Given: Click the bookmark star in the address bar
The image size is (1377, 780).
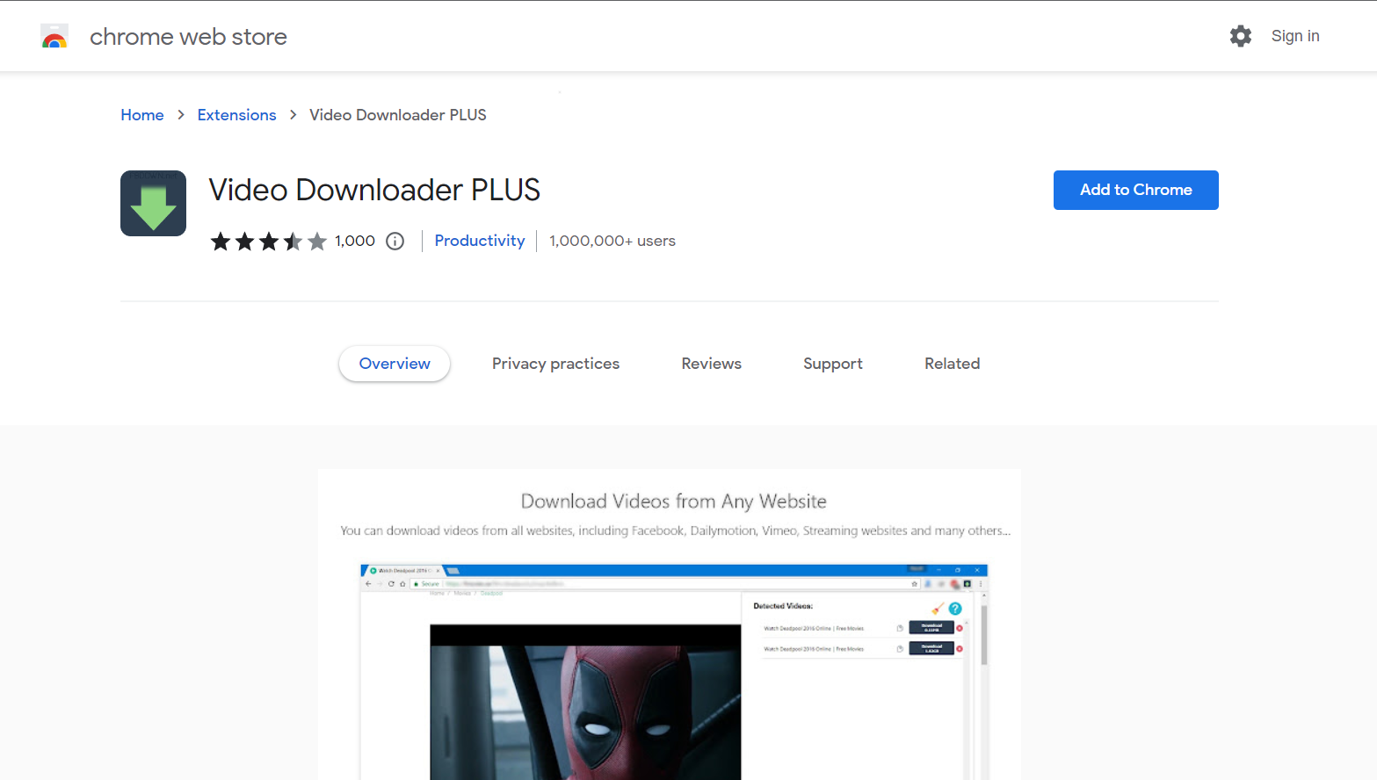Looking at the screenshot, I should click(914, 584).
